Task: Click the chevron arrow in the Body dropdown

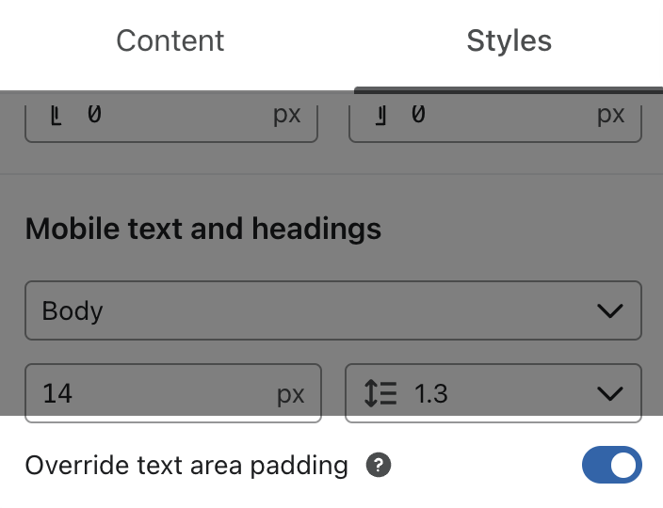Action: [x=610, y=311]
